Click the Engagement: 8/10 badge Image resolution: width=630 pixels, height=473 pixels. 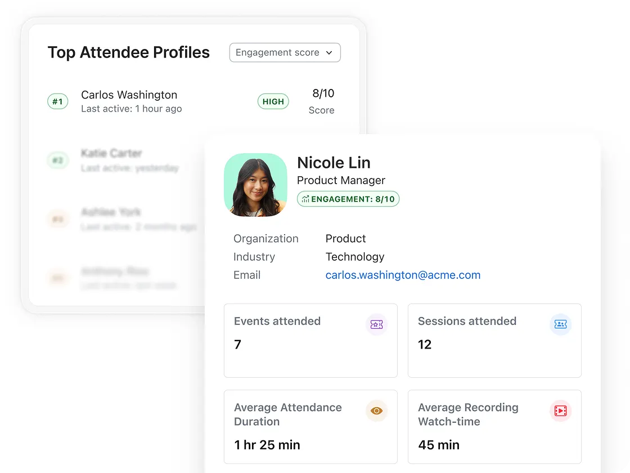pyautogui.click(x=348, y=199)
